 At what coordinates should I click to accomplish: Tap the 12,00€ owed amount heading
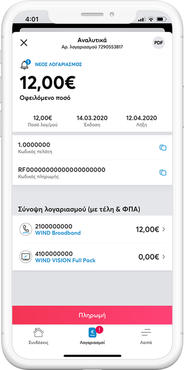point(47,82)
